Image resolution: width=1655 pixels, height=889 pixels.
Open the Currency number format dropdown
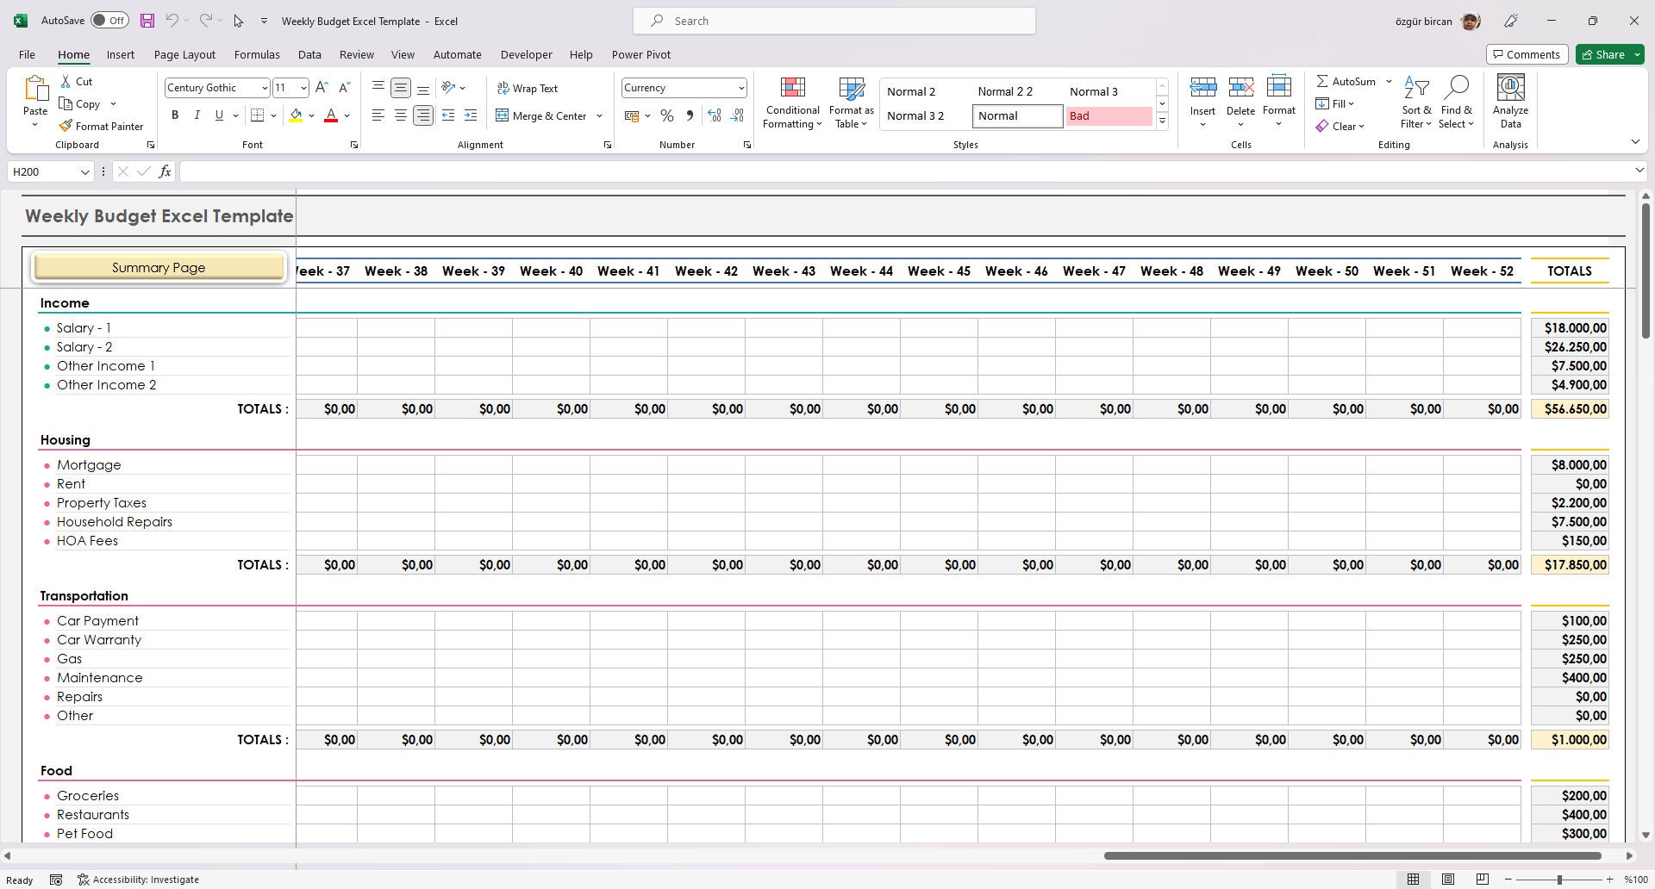740,88
